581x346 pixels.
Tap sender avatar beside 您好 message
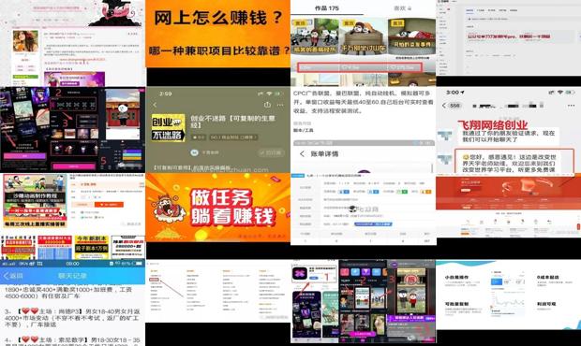[x=444, y=160]
